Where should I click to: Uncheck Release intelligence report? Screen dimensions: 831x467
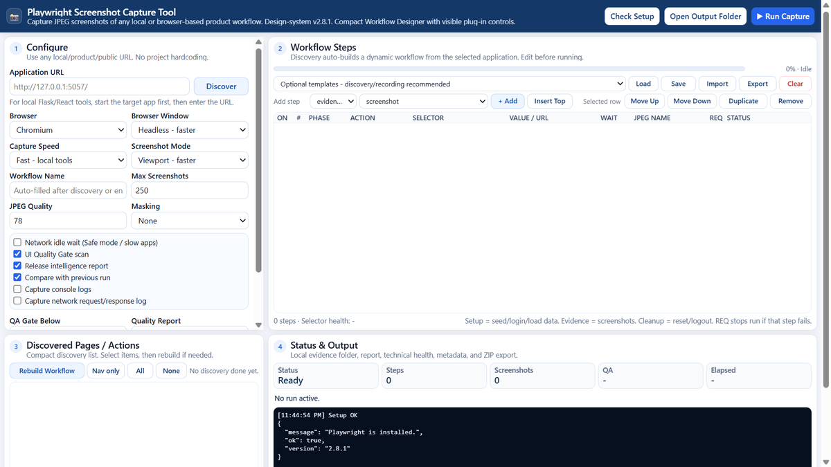pyautogui.click(x=17, y=266)
